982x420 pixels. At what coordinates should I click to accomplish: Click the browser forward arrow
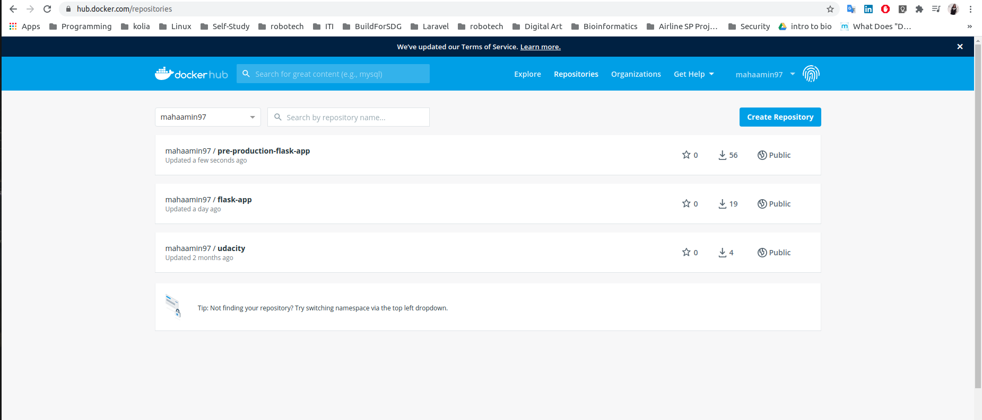click(x=30, y=9)
